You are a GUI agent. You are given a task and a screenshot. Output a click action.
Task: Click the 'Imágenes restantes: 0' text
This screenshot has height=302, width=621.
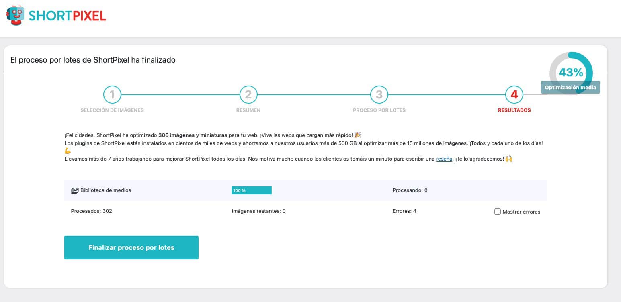point(259,211)
